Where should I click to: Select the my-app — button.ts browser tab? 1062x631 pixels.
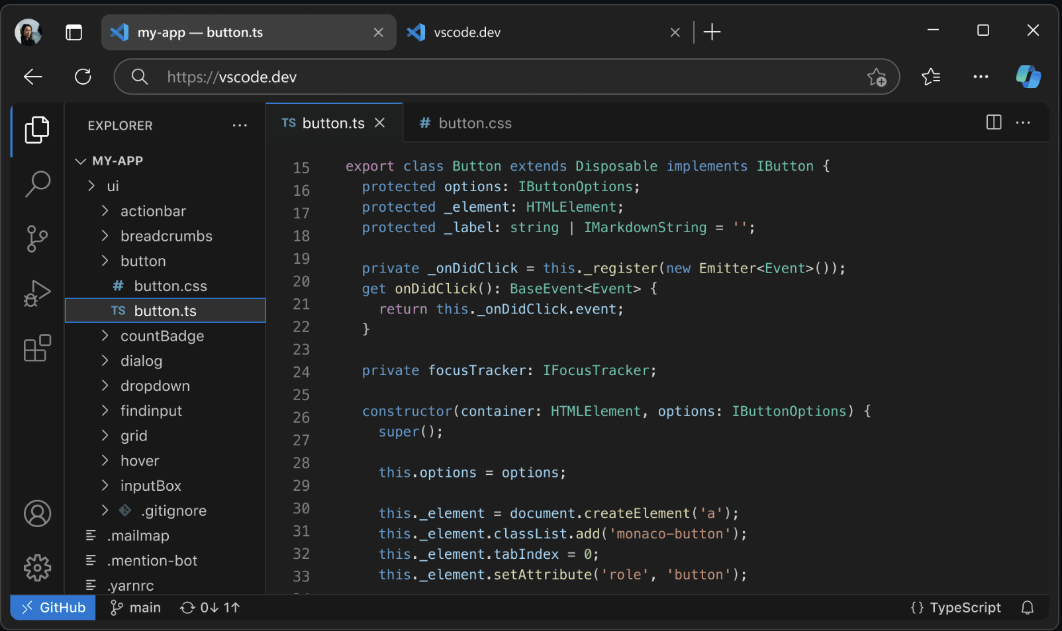click(249, 32)
